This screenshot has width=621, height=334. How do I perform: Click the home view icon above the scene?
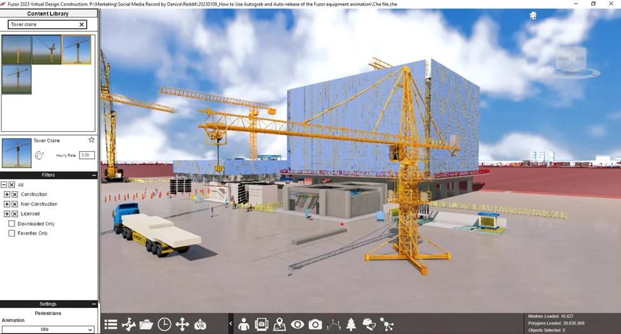click(533, 15)
